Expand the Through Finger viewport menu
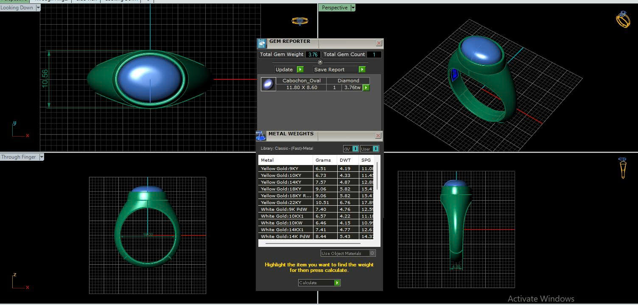Viewport: 638px width, 305px height. [x=42, y=157]
